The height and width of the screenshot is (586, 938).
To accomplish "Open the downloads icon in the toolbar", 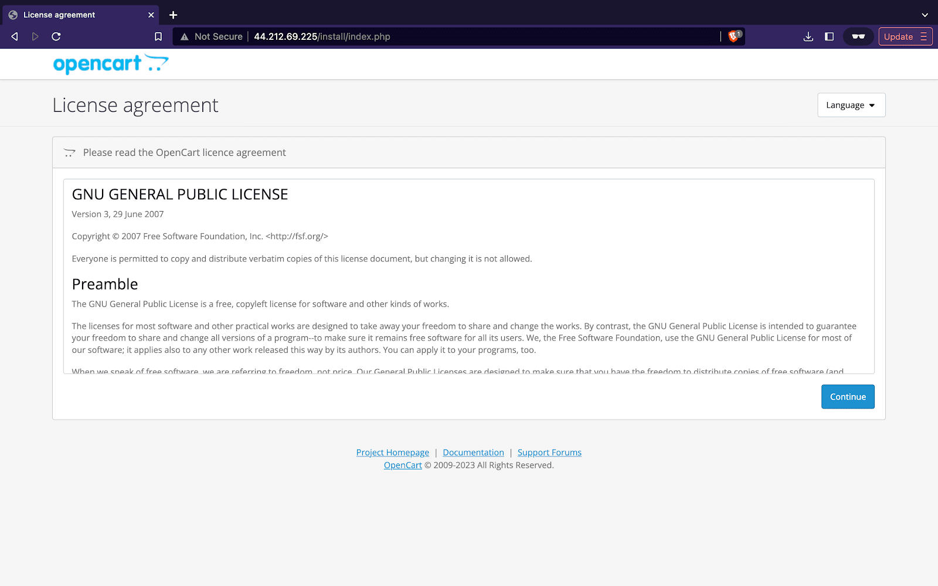I will (x=808, y=36).
